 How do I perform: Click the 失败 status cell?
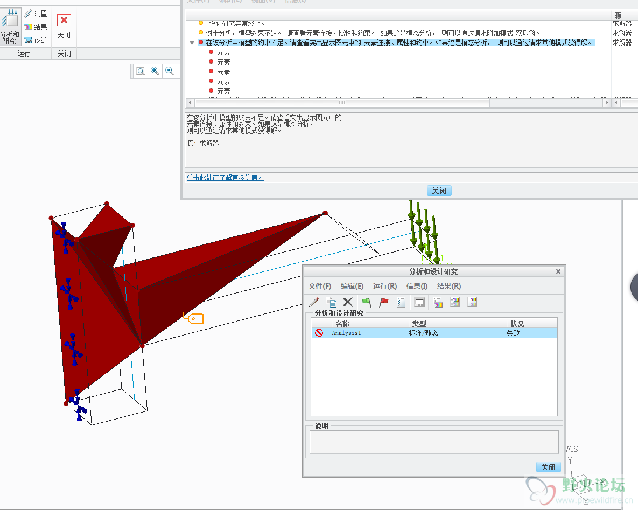(513, 333)
